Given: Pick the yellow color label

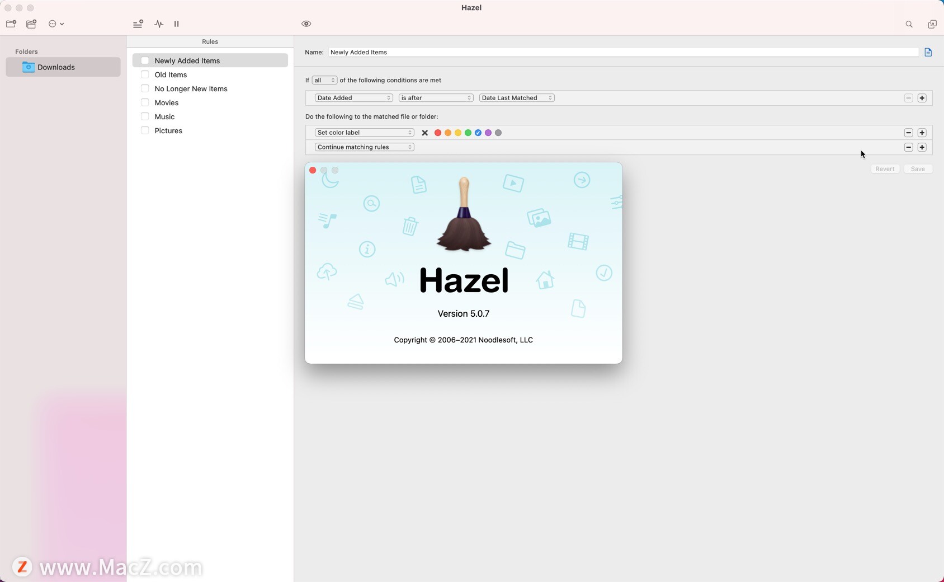Looking at the screenshot, I should pos(458,133).
